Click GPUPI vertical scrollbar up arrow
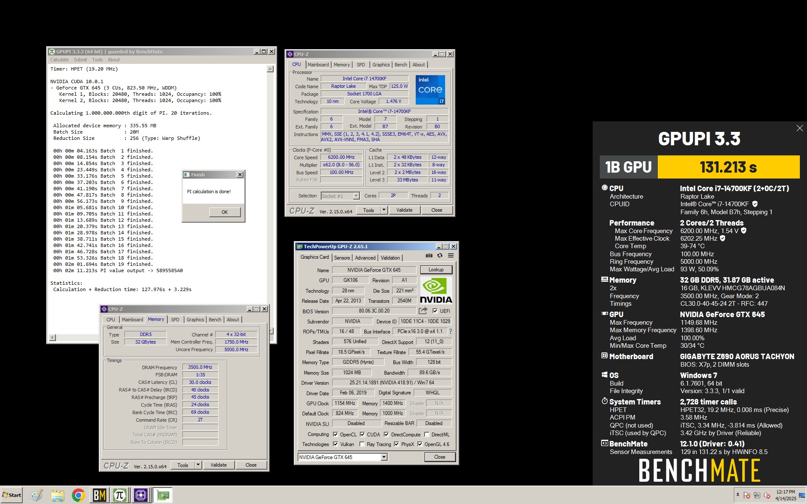The image size is (807, 504). tap(270, 69)
